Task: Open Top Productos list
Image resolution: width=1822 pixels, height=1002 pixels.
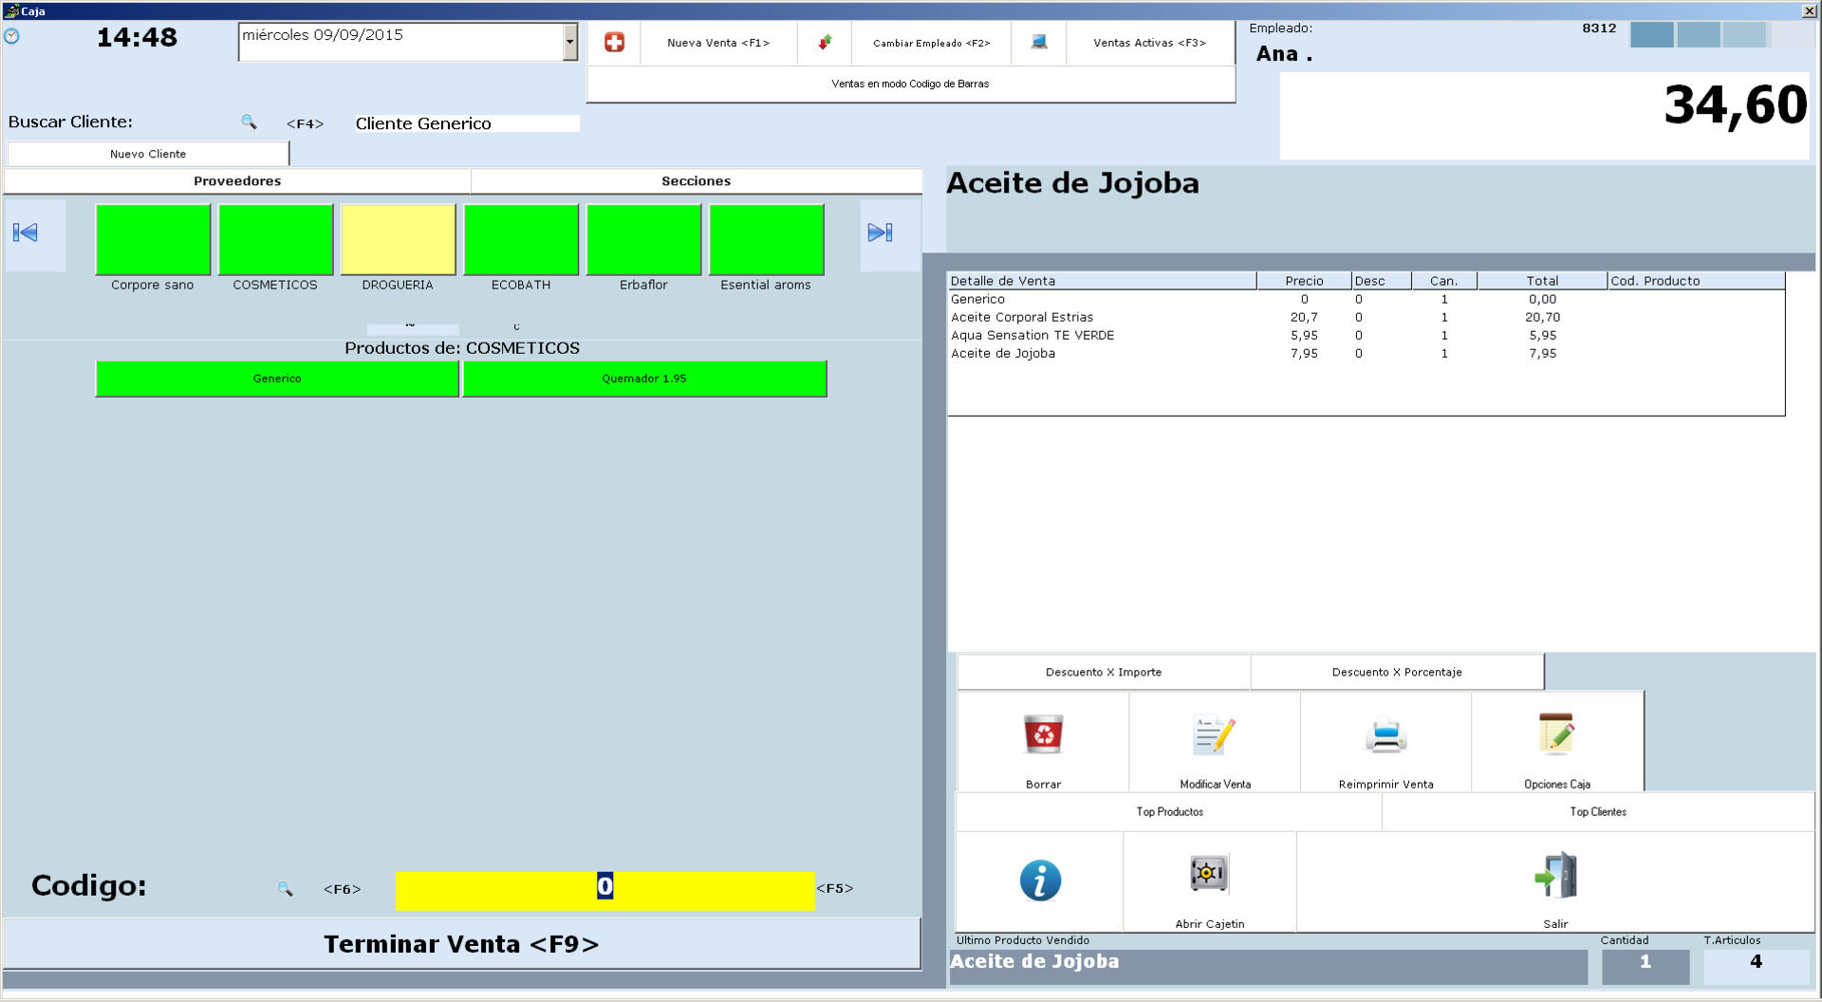Action: tap(1169, 812)
